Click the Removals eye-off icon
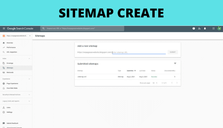 [x=4, y=73]
